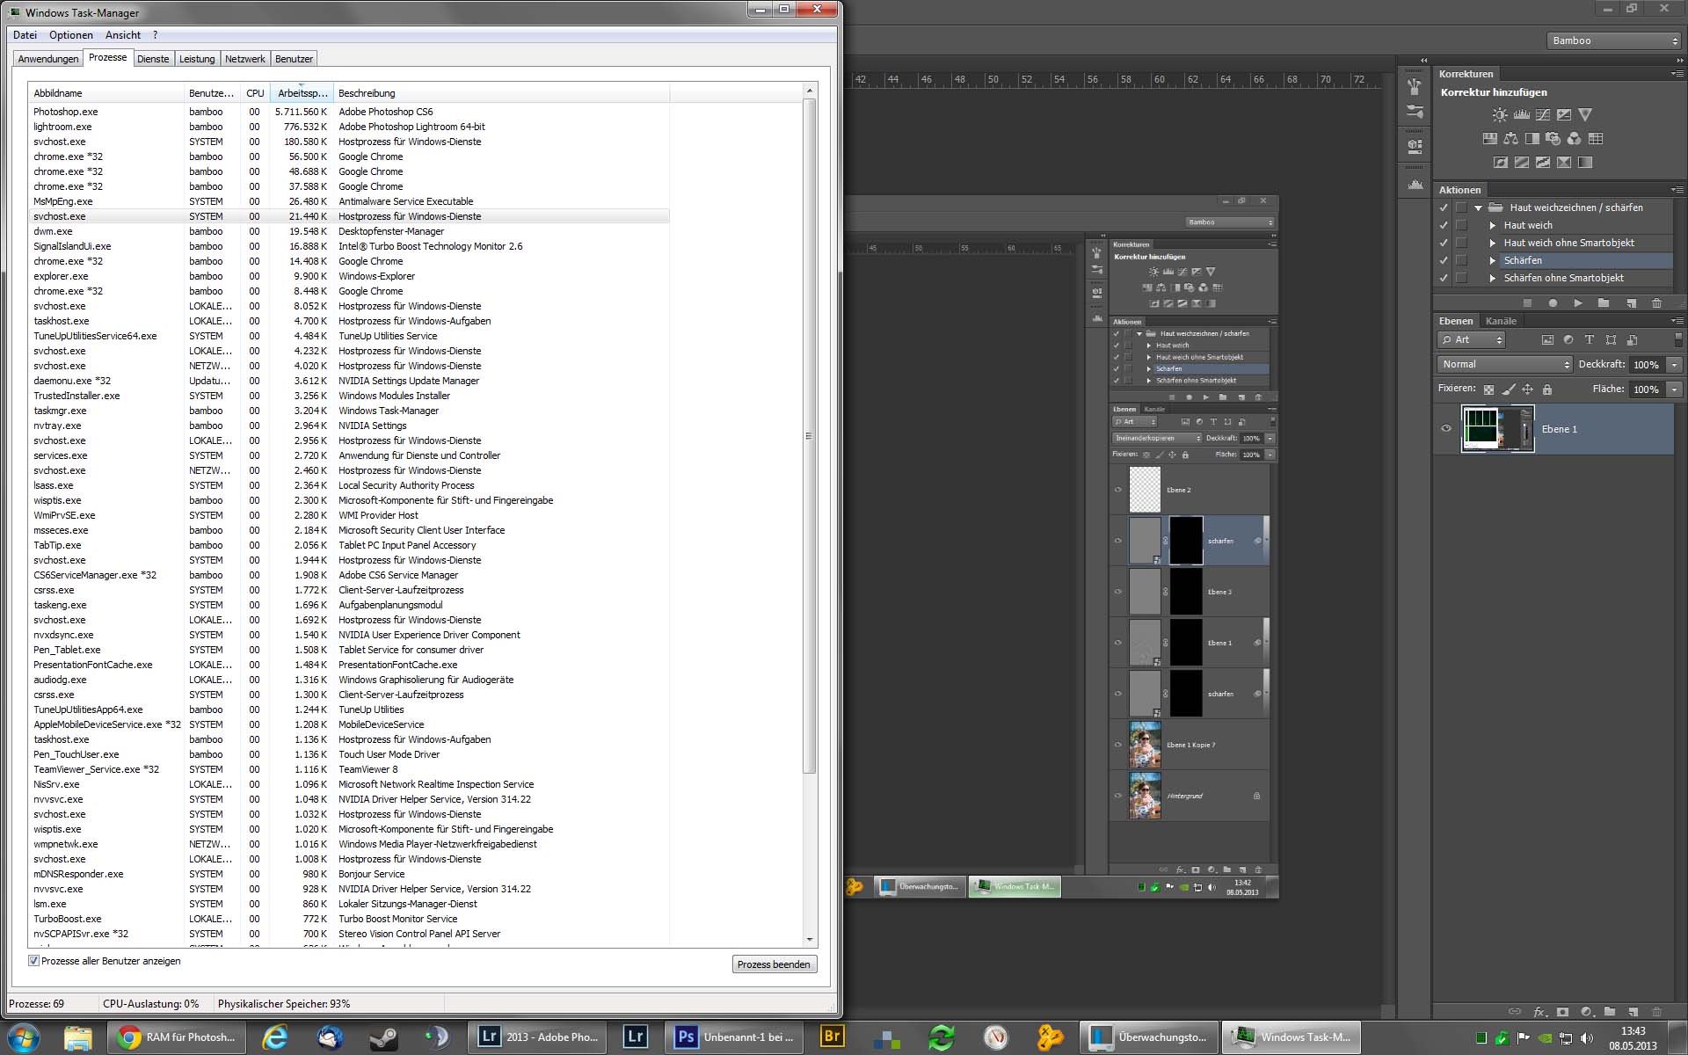Screen dimensions: 1688x1055
Task: Add a Curves adjustment layer
Action: pos(1543,115)
